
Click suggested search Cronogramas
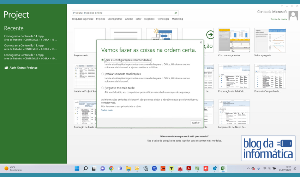[x=115, y=19]
